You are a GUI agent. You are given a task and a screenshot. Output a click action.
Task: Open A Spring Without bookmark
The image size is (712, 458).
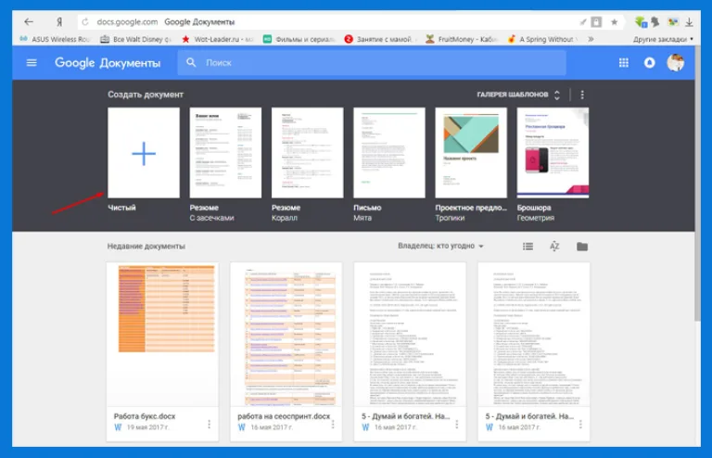click(542, 39)
